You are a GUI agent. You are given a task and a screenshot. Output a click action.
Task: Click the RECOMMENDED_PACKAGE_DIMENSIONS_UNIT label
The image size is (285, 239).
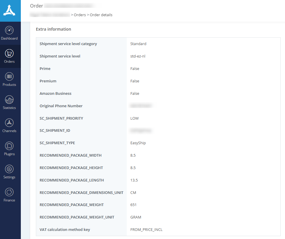[x=81, y=192]
